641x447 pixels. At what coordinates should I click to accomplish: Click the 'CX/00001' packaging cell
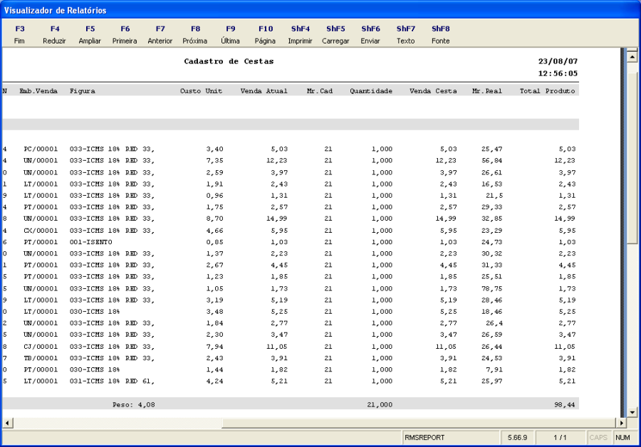coord(41,231)
